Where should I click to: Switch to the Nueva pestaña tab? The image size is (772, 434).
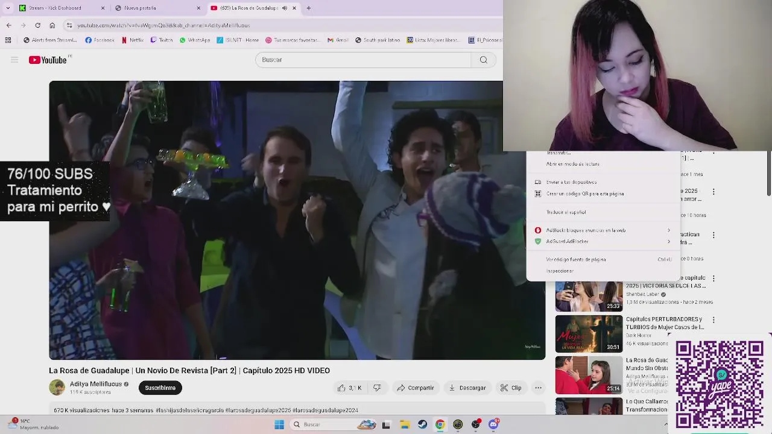(x=157, y=8)
